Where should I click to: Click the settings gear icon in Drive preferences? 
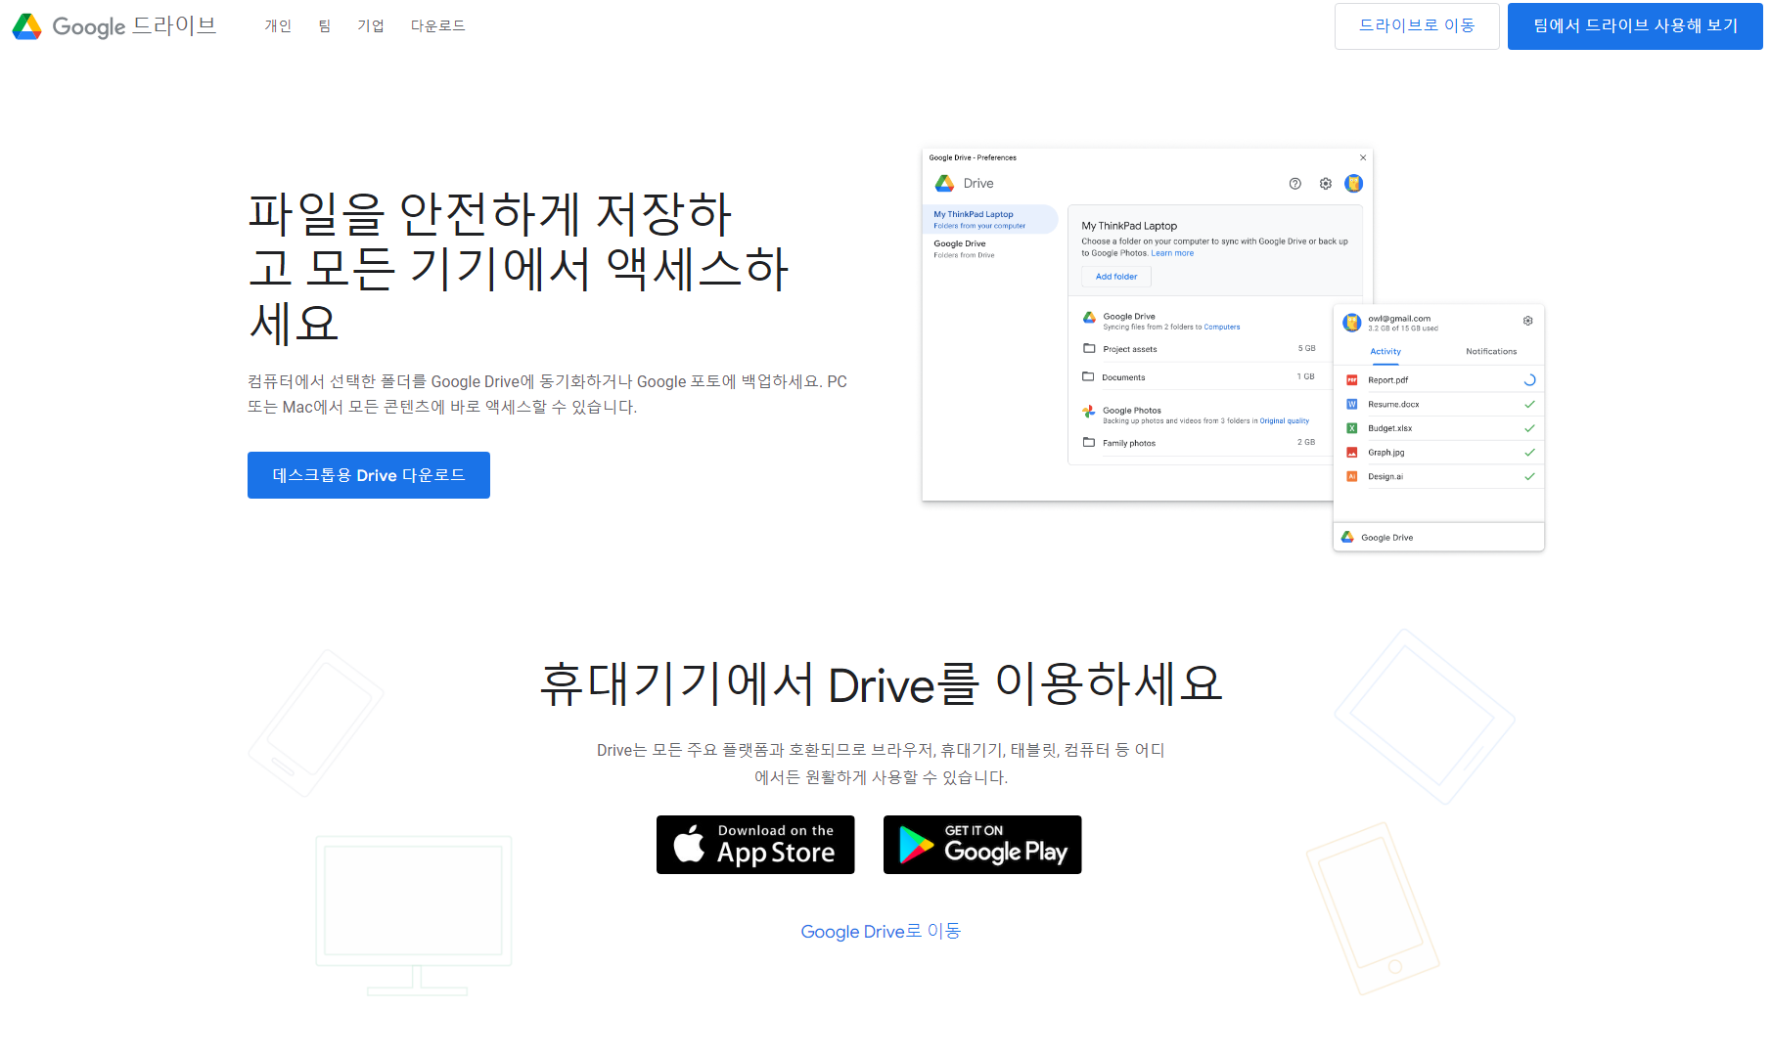(1326, 184)
